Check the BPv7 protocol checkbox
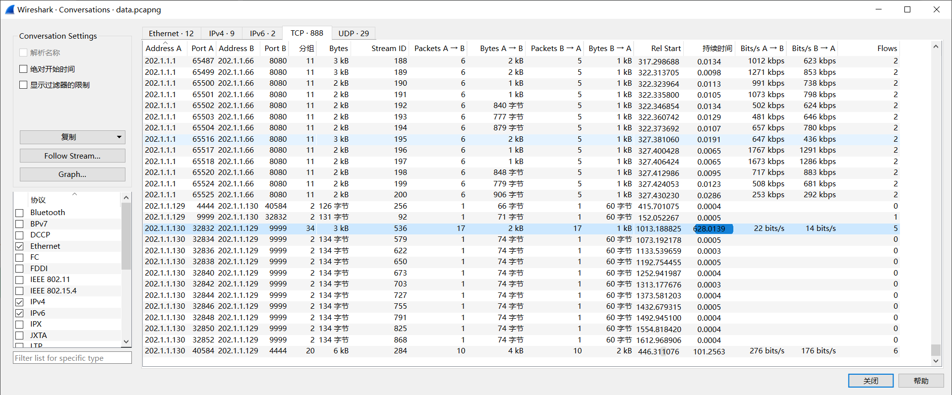This screenshot has height=395, width=952. (20, 224)
